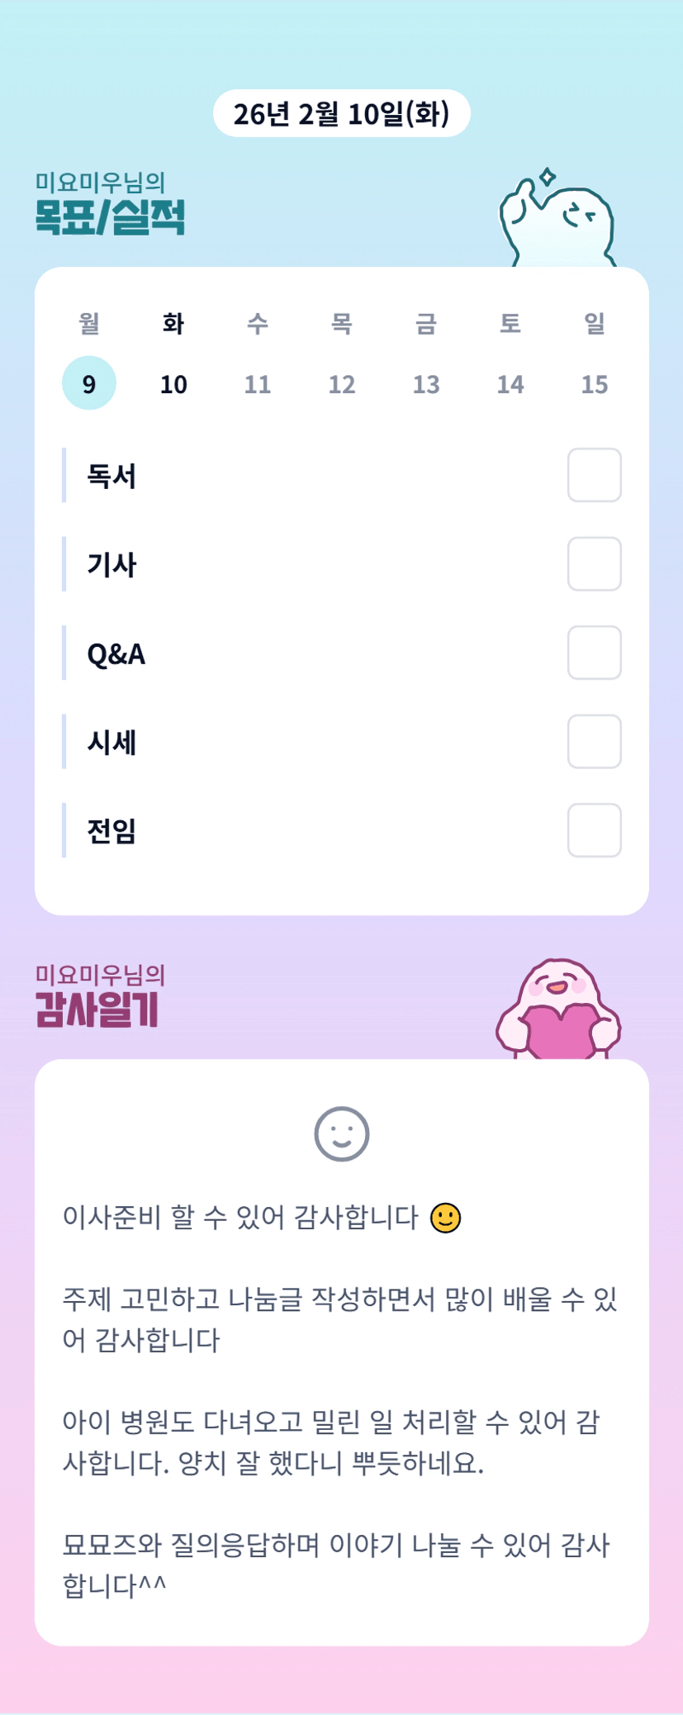Select Monday the 9th in the week row
Screen dimensions: 683x1715
[89, 383]
